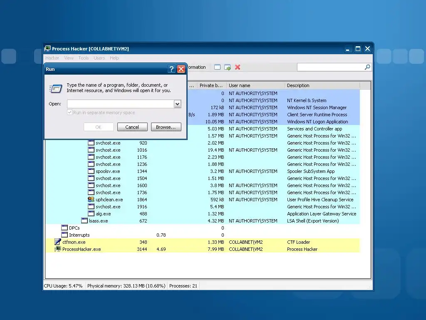Sort by the Private b... column header
The image size is (426, 320).
[x=211, y=85]
